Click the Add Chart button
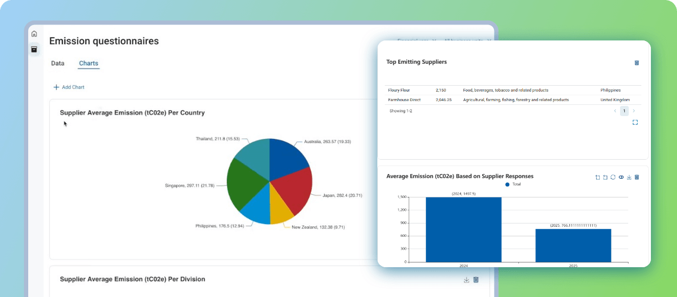This screenshot has width=677, height=297. 69,87
